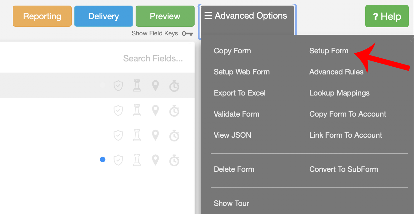This screenshot has height=214, width=414.
Task: Select Delete Form in the menu
Action: (x=234, y=169)
